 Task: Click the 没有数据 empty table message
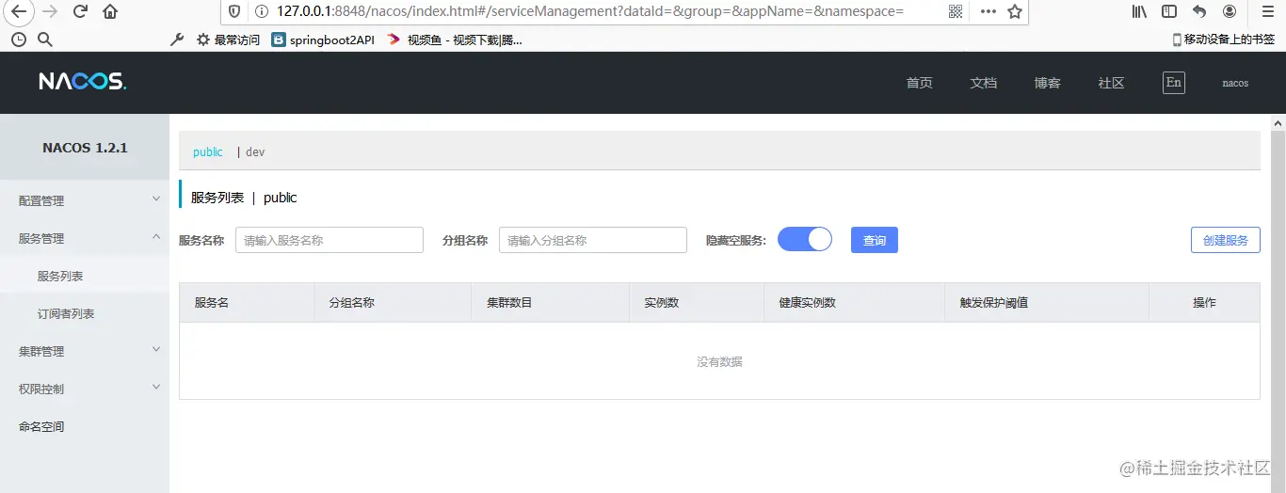(x=719, y=361)
